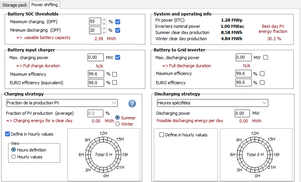Open the Charging strategy dropdown

coord(62,103)
